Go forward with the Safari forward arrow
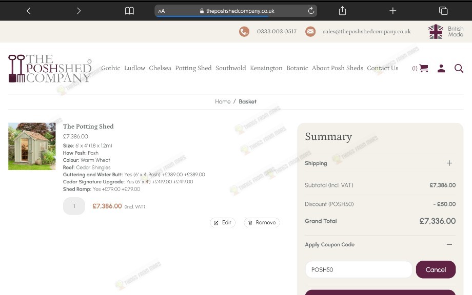This screenshot has width=472, height=295. click(x=78, y=11)
